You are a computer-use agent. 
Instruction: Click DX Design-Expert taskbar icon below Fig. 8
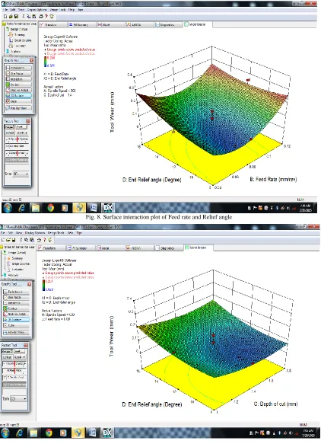tap(107, 208)
